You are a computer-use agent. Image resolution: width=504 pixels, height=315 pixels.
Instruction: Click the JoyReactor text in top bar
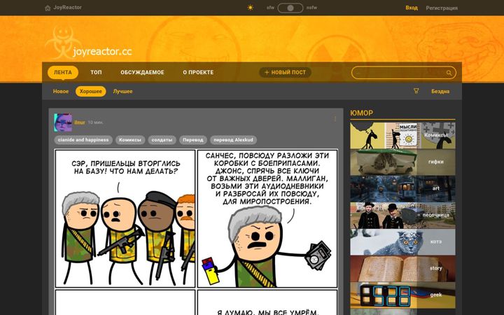(67, 8)
